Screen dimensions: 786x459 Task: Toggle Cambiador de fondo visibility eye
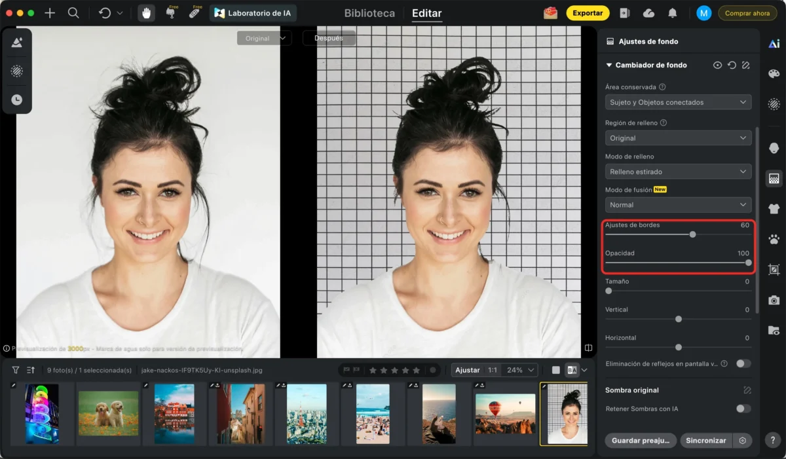point(718,65)
